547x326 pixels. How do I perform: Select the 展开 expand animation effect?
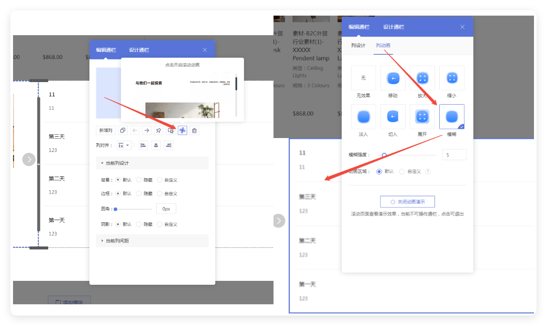click(x=422, y=117)
